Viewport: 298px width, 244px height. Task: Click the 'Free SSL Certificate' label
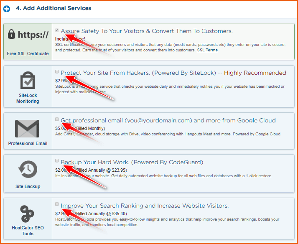[28, 53]
